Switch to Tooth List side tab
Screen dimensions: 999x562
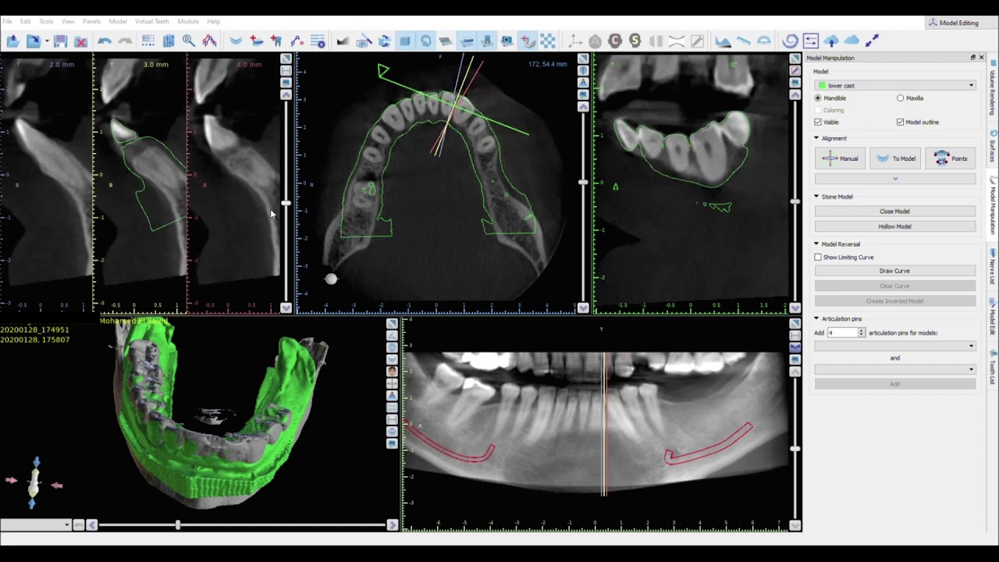993,367
